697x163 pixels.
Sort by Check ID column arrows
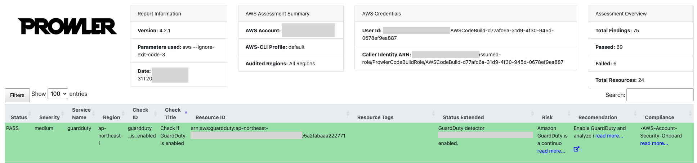pos(156,114)
